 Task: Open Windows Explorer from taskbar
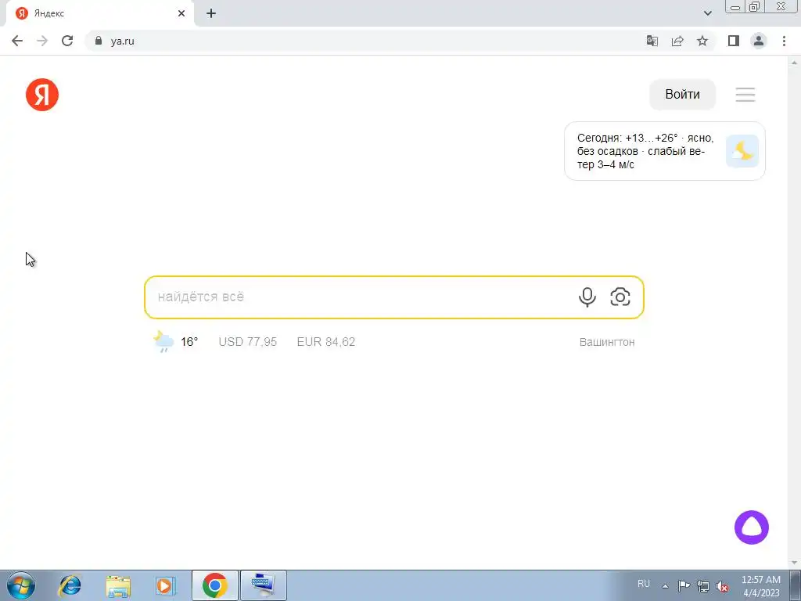[x=118, y=585]
